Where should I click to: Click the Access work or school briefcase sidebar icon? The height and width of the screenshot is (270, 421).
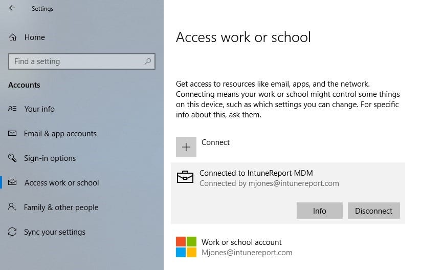click(13, 183)
